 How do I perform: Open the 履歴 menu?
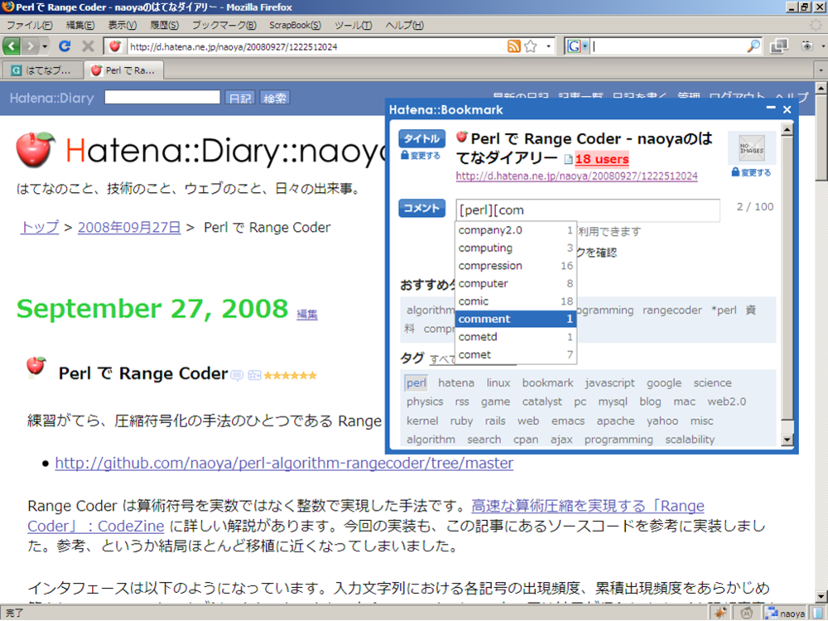click(164, 26)
